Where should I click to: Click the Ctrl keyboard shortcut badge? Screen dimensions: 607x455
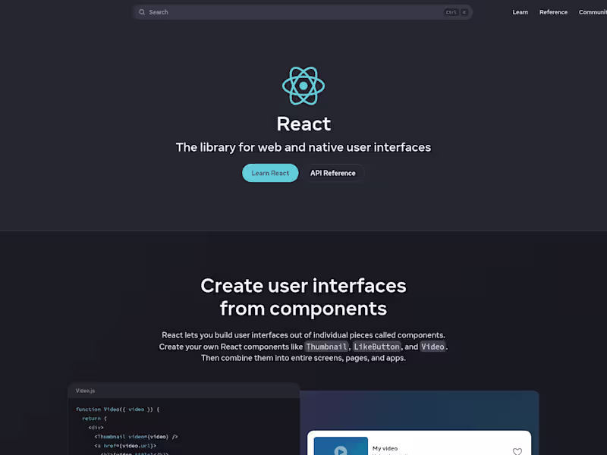pos(451,12)
